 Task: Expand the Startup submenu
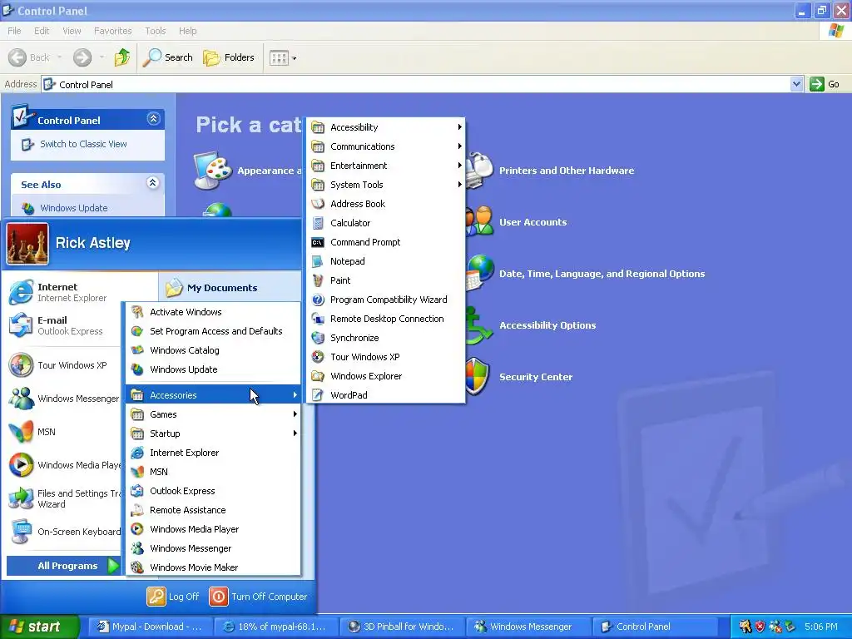pyautogui.click(x=213, y=433)
